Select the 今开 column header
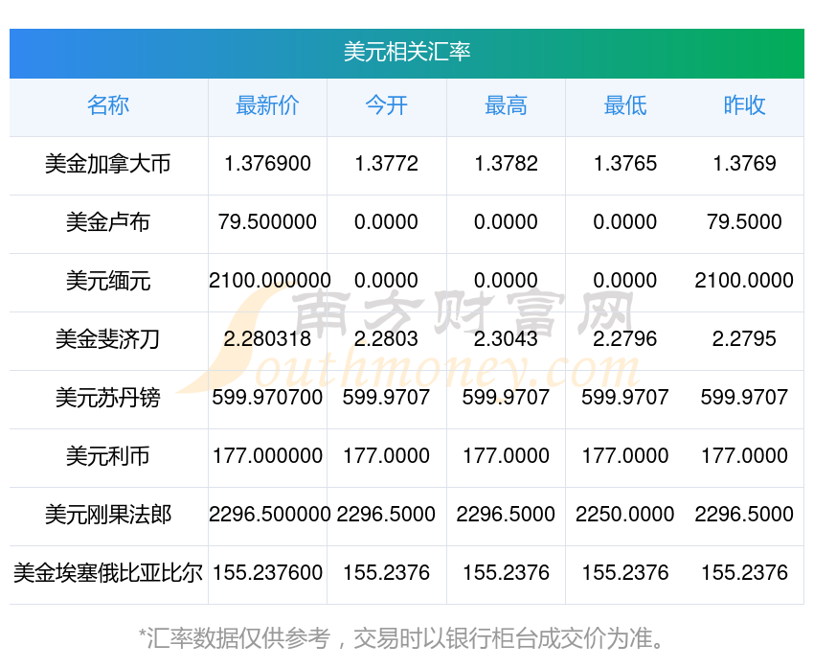The image size is (814, 668). pos(386,105)
